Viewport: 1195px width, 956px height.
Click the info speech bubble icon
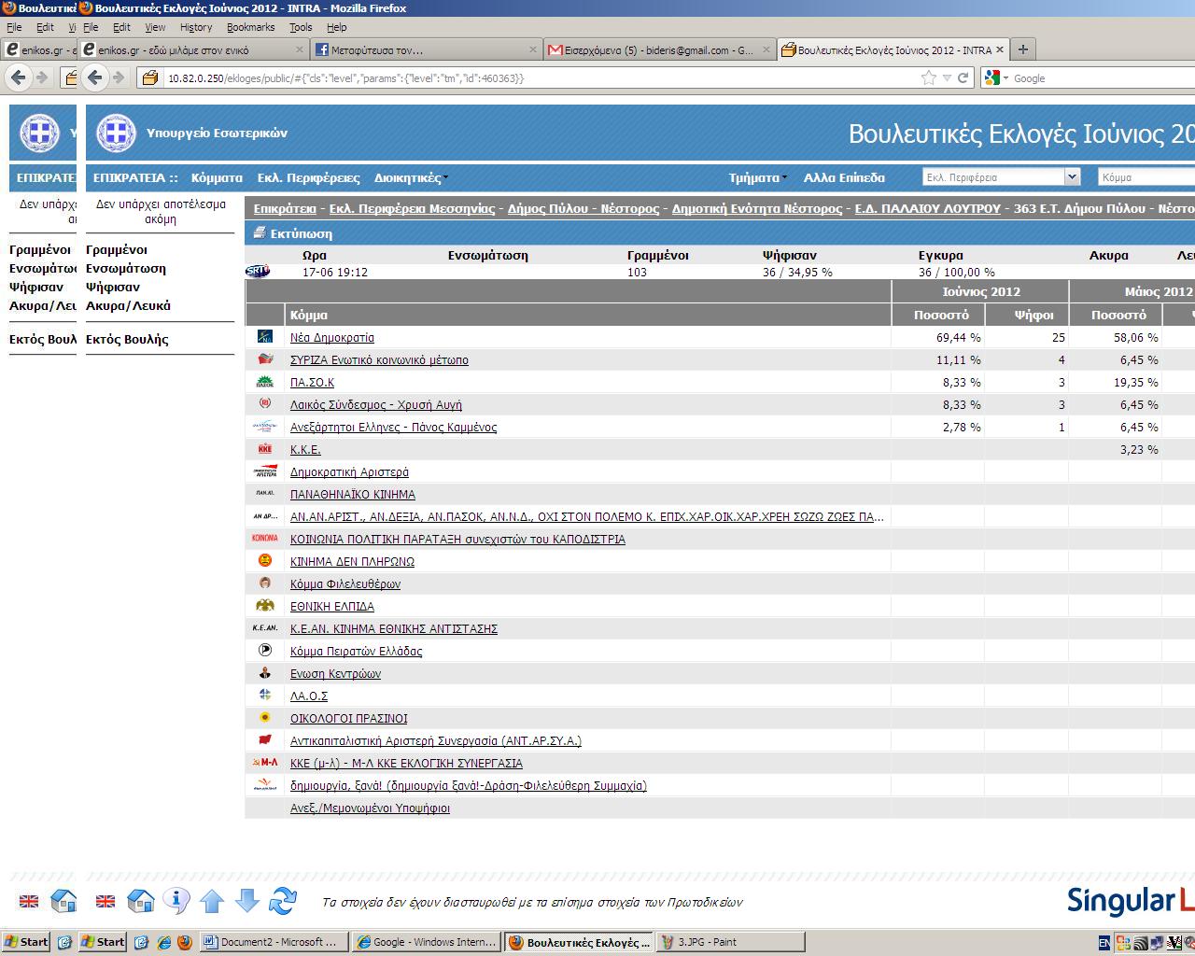coord(176,900)
